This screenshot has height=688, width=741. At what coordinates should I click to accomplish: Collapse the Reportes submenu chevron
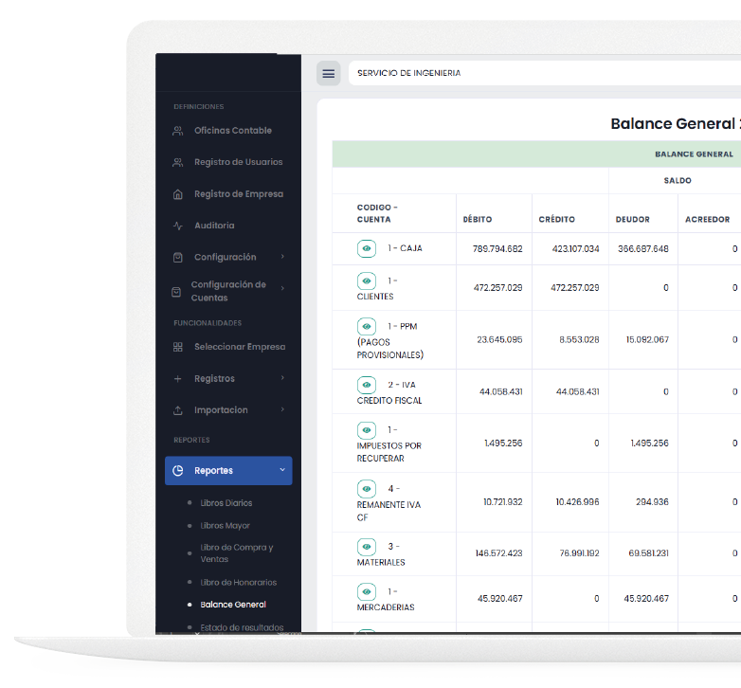(282, 470)
